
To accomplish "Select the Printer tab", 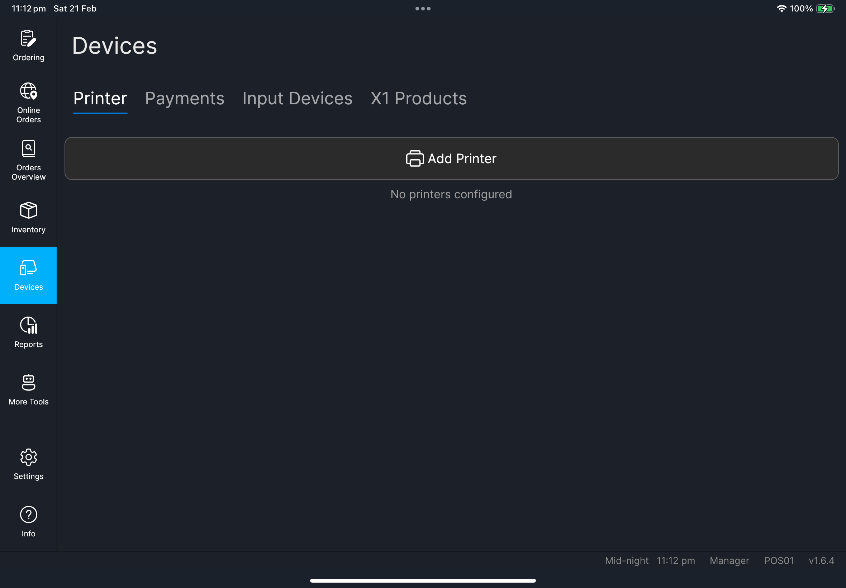I will coord(100,98).
